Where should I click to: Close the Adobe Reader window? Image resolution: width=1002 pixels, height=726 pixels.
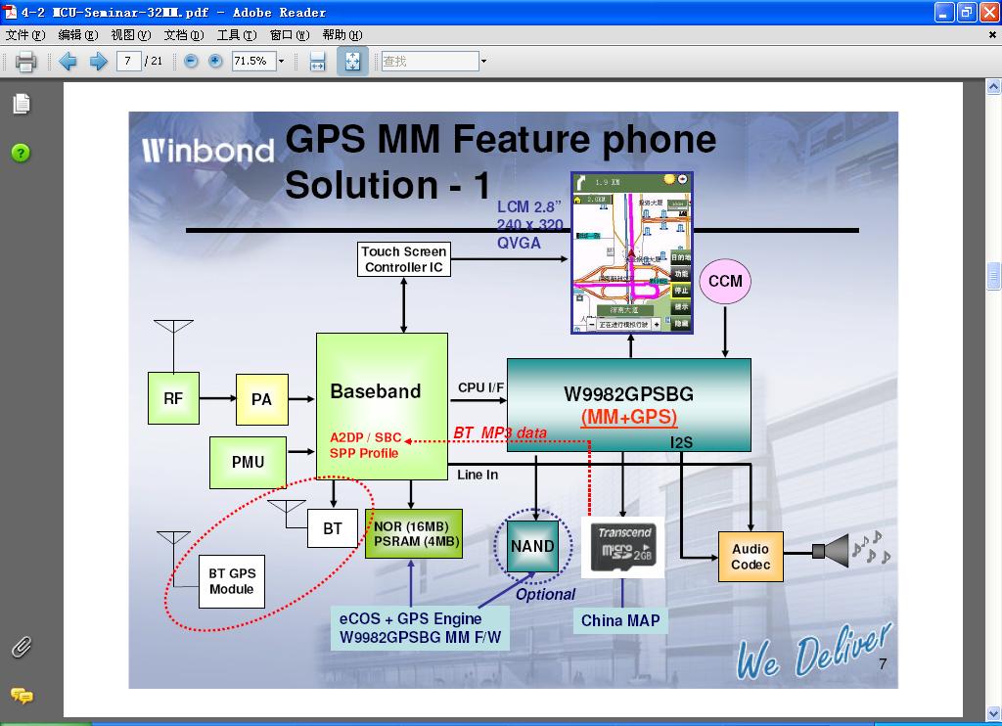click(989, 12)
